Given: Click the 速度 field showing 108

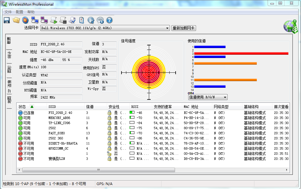Looking at the screenshot, I should 61,67.
